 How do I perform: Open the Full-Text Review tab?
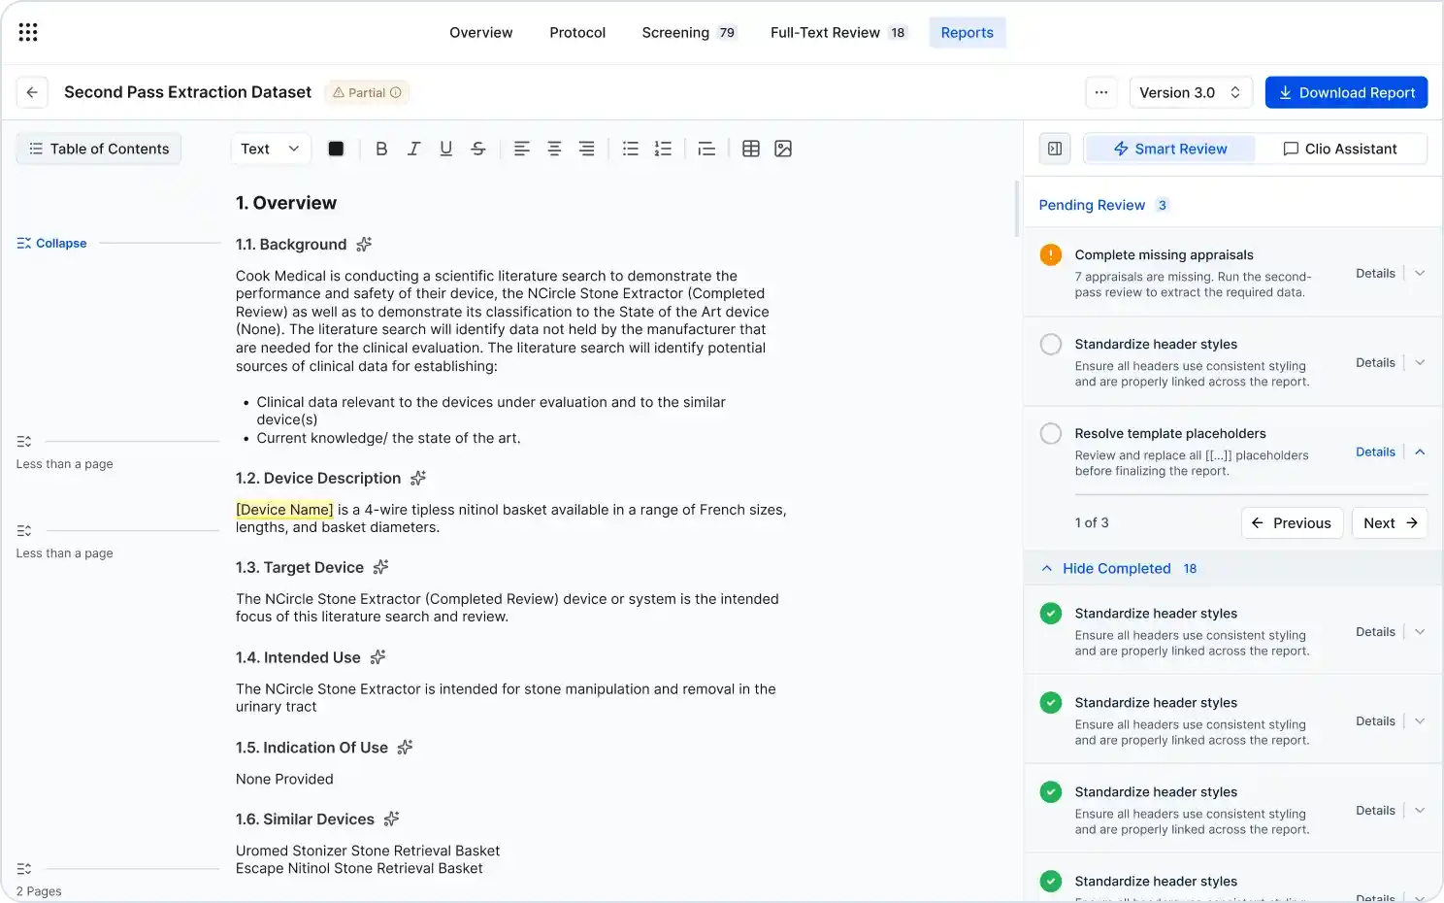tap(837, 32)
